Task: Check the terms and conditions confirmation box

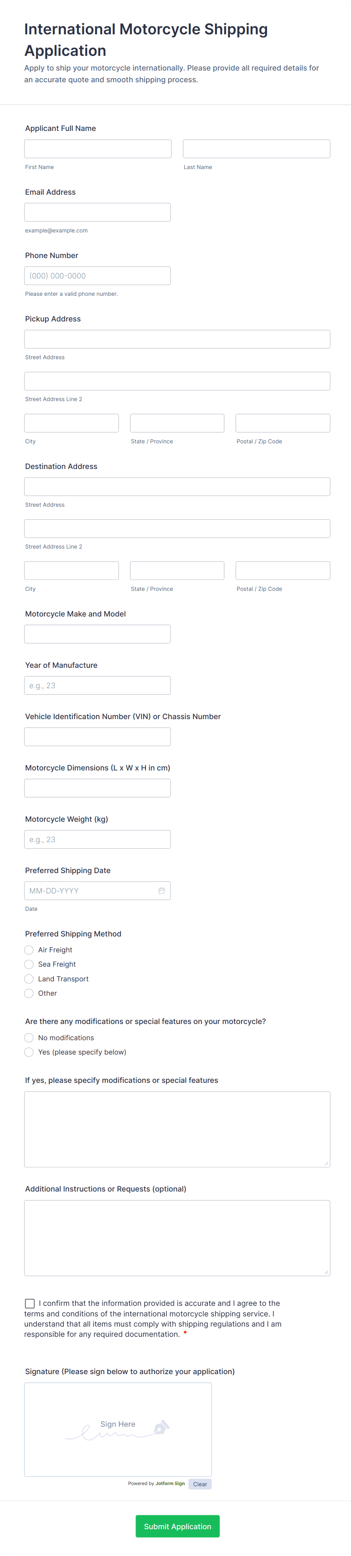Action: 29,1303
